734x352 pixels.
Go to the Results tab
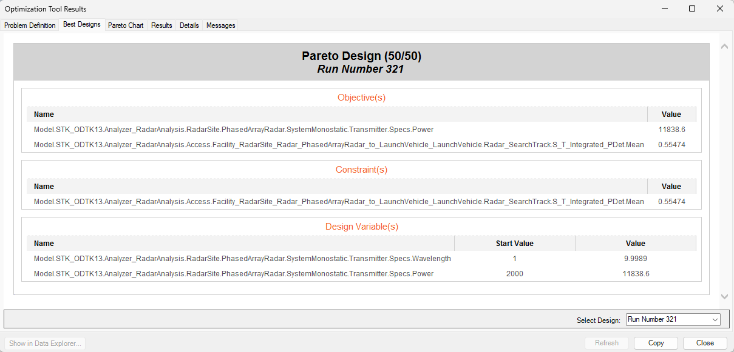tap(161, 25)
